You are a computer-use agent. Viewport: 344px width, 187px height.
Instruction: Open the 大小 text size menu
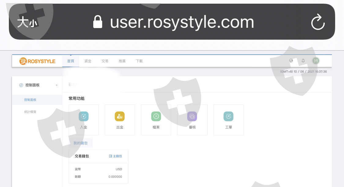27,22
